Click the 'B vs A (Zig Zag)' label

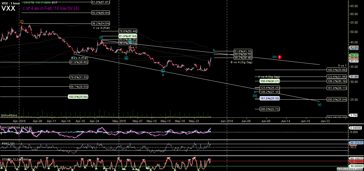click(241, 62)
